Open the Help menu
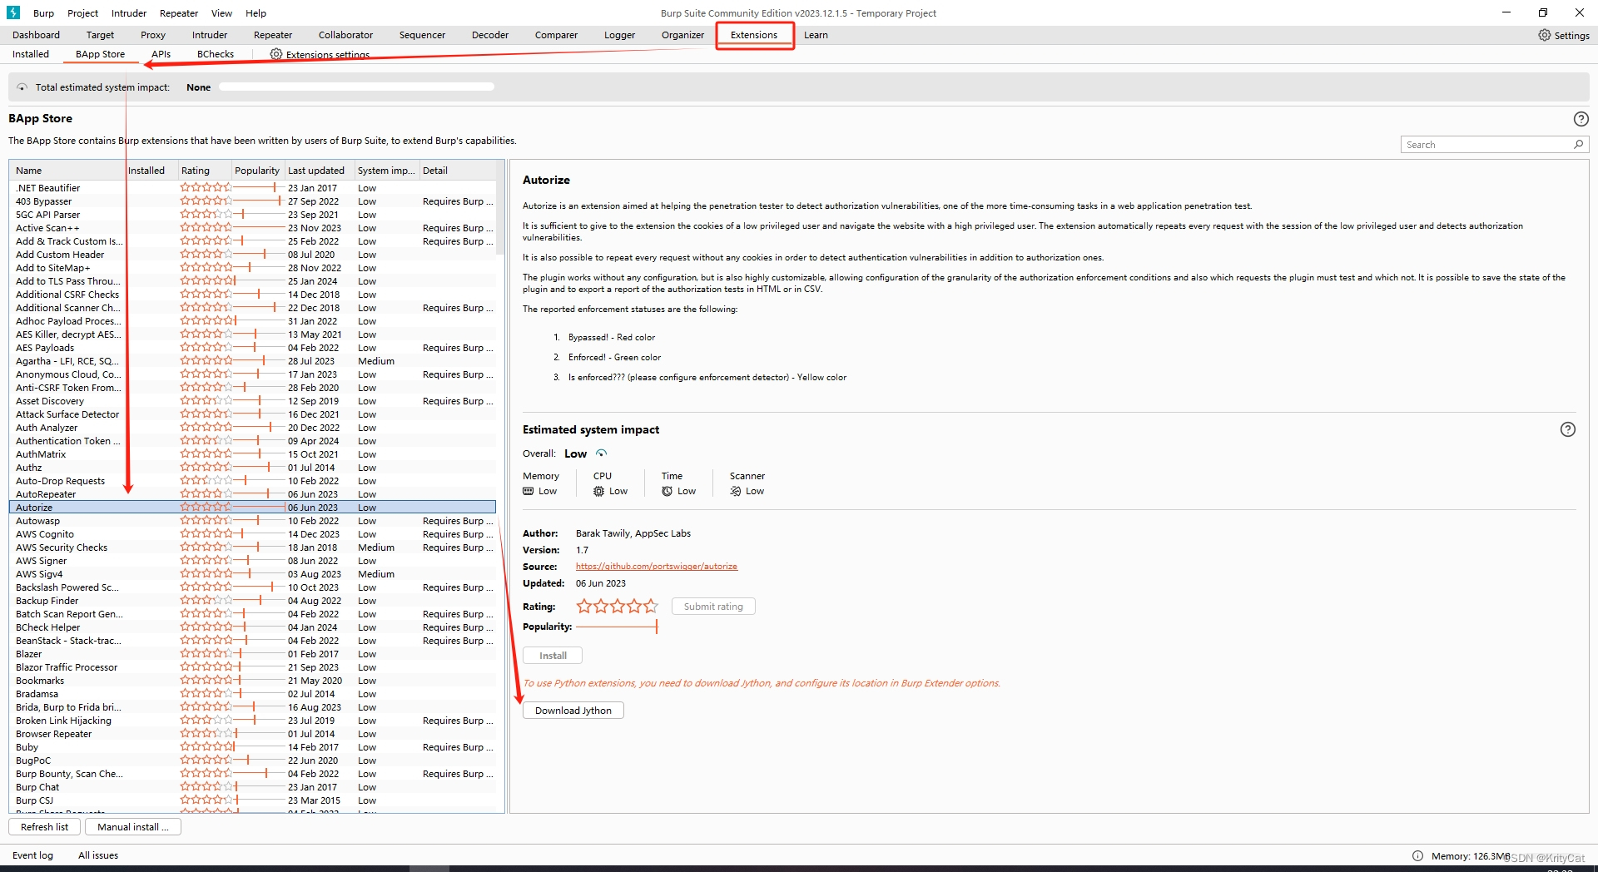 pyautogui.click(x=256, y=13)
